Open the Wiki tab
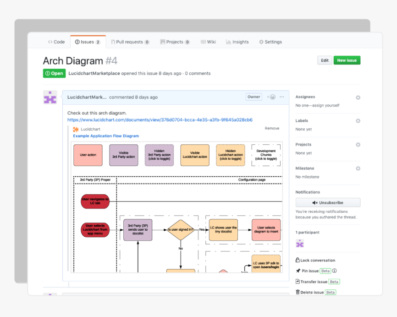Viewport: 397px width, 317px height. coord(208,42)
